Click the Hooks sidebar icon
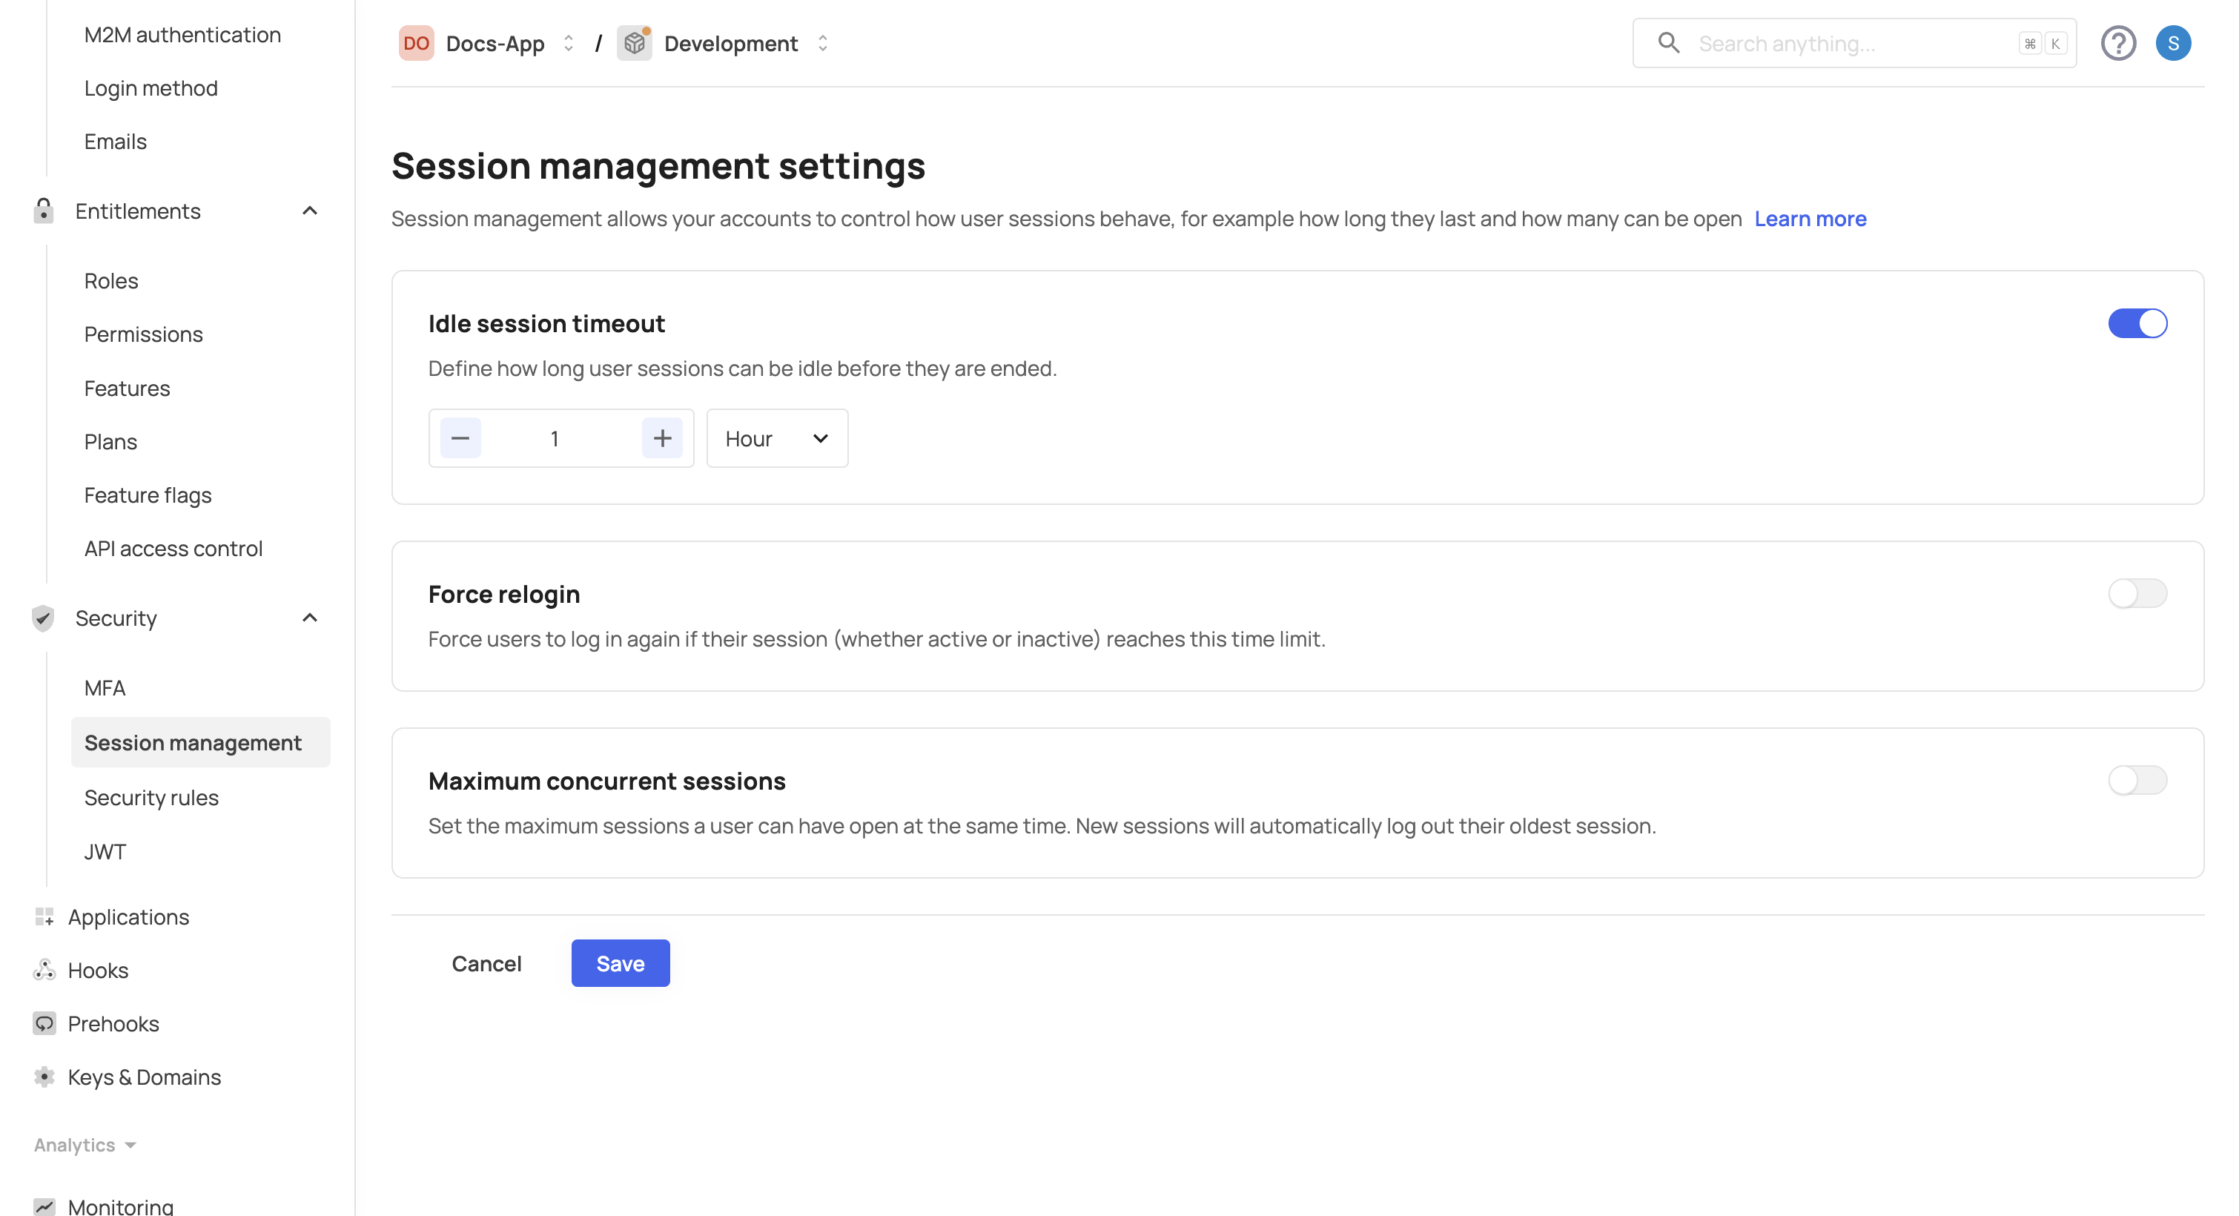 pos(44,970)
